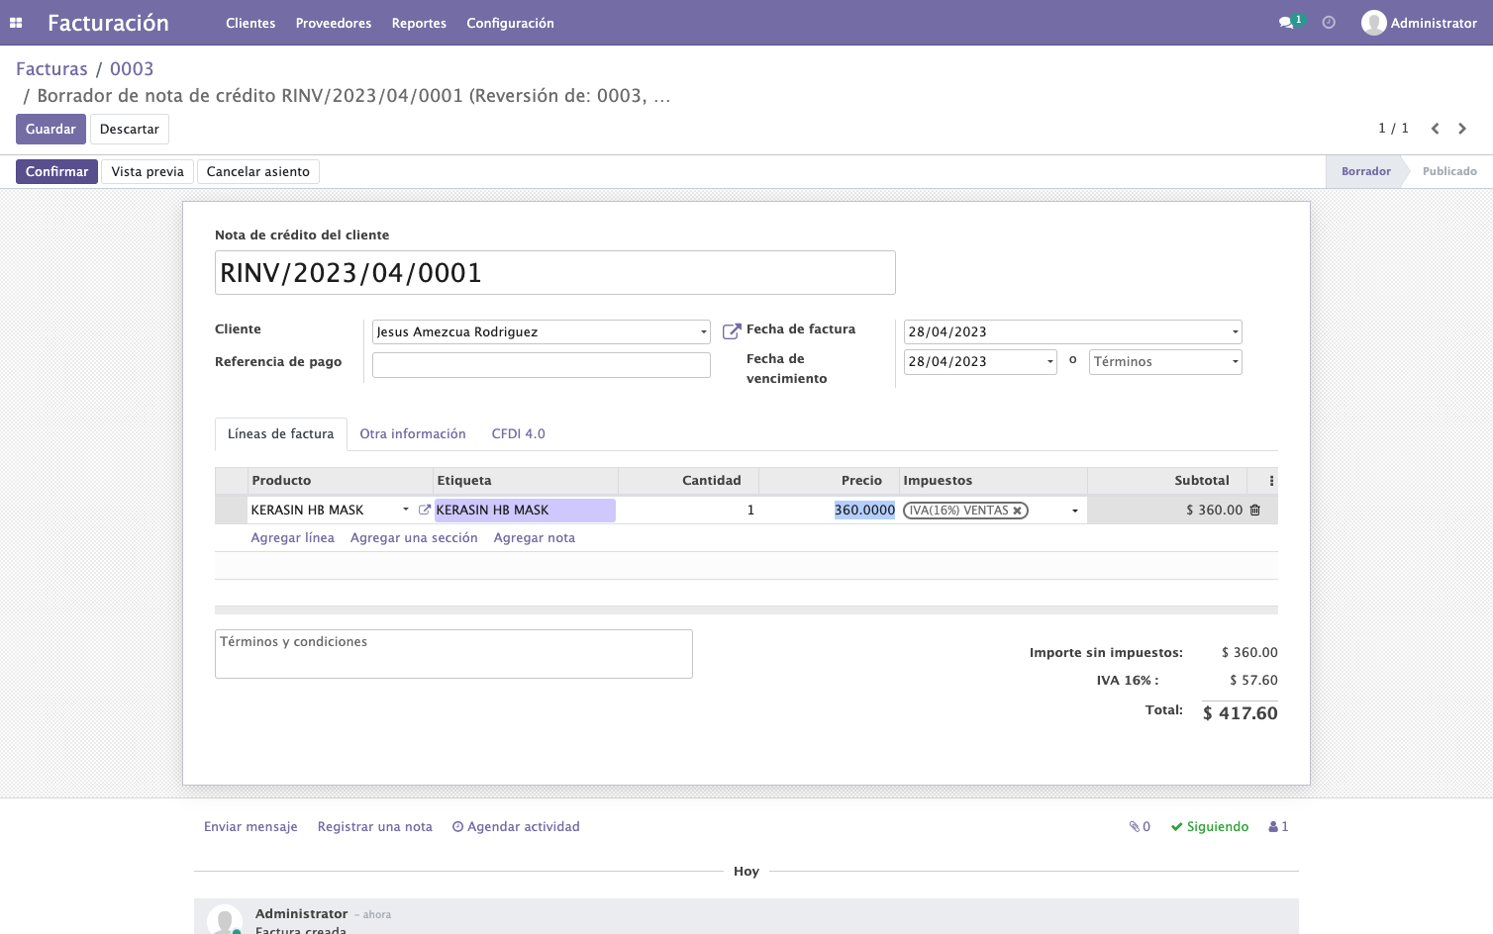Image resolution: width=1493 pixels, height=934 pixels.
Task: Expand the Cliente dropdown
Action: (x=704, y=332)
